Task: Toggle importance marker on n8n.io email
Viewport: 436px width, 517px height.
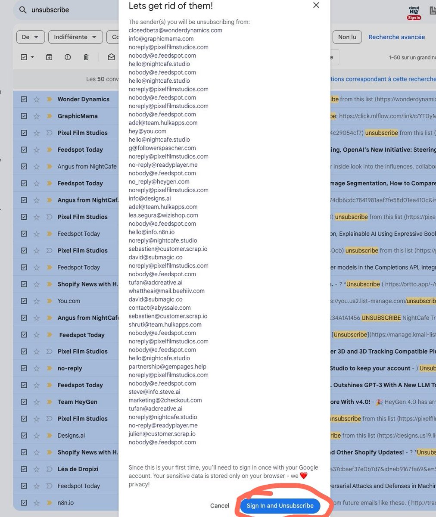Action: coord(49,502)
